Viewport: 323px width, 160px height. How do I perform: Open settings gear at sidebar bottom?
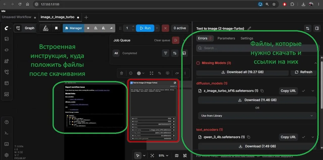pyautogui.click(x=7, y=155)
